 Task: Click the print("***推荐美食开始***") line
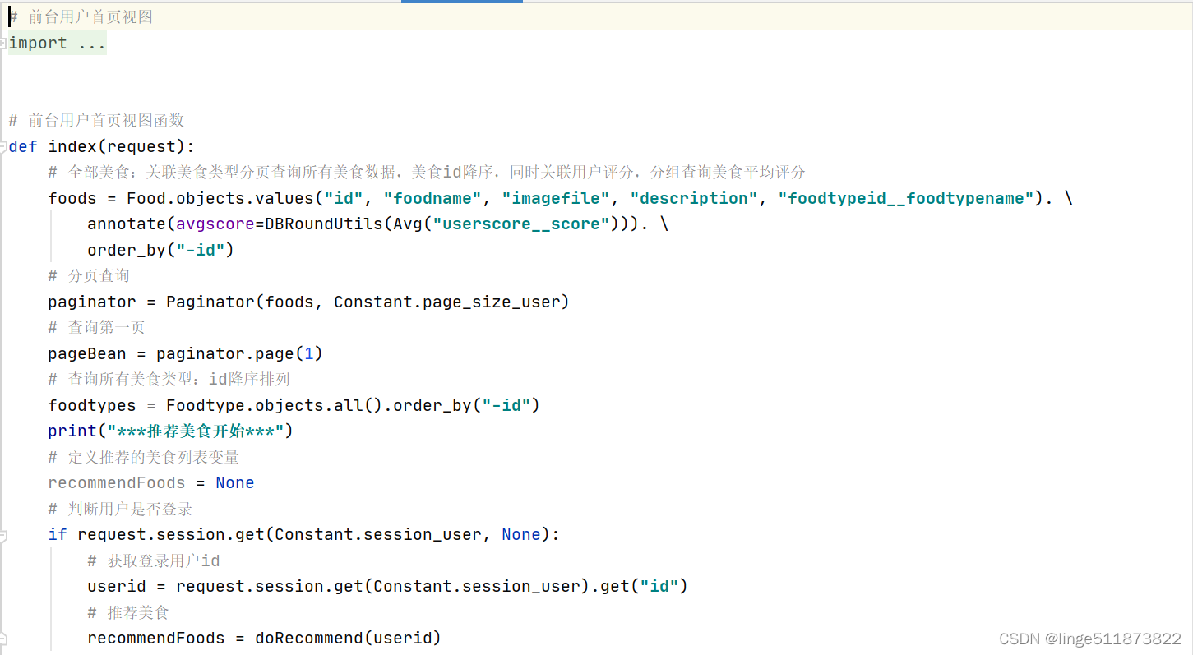(x=170, y=431)
